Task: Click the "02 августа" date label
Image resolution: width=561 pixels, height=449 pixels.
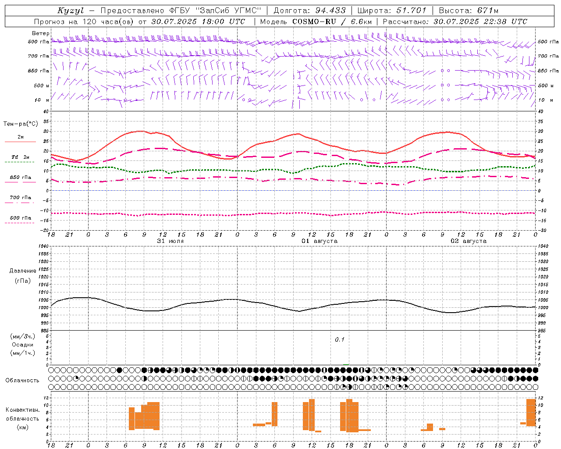Action: [x=469, y=241]
